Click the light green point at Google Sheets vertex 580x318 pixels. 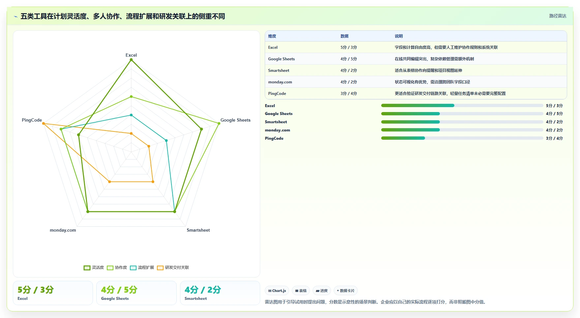tap(219, 123)
